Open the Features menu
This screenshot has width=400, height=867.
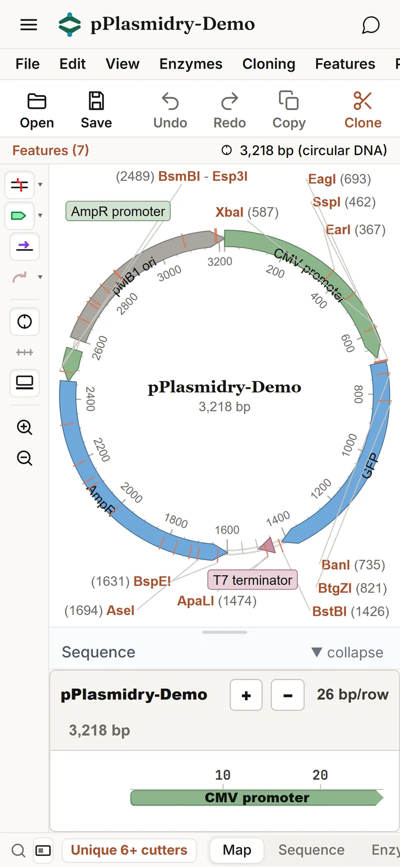[345, 64]
